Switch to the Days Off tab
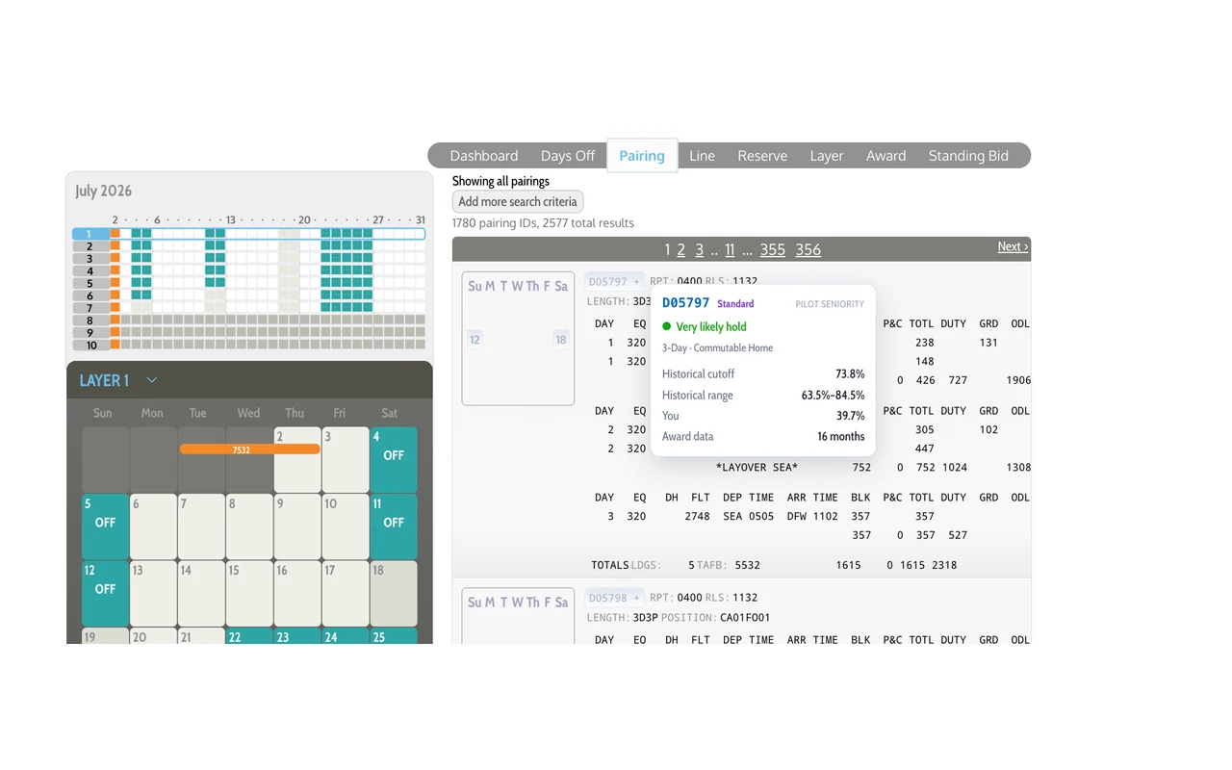The height and width of the screenshot is (770, 1232). (x=568, y=156)
